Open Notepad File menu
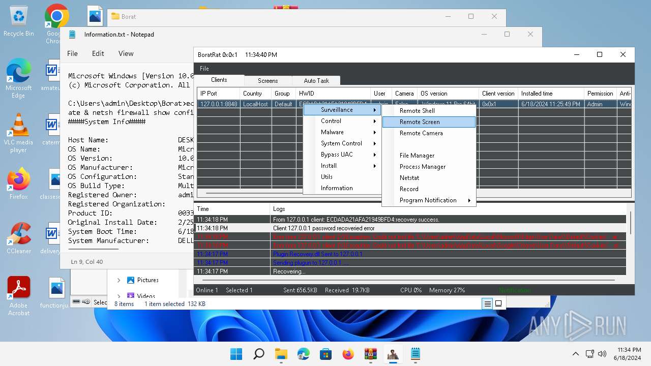Screen dimensions: 651x366 [x=73, y=53]
